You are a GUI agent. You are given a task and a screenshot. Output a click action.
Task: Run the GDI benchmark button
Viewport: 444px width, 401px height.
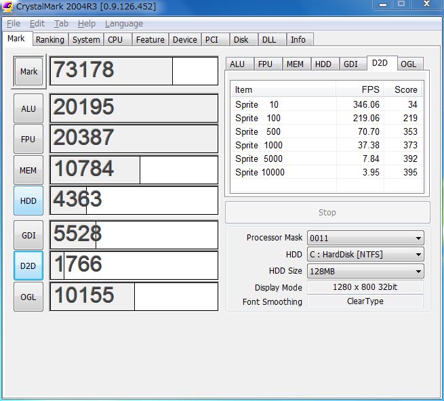point(28,235)
